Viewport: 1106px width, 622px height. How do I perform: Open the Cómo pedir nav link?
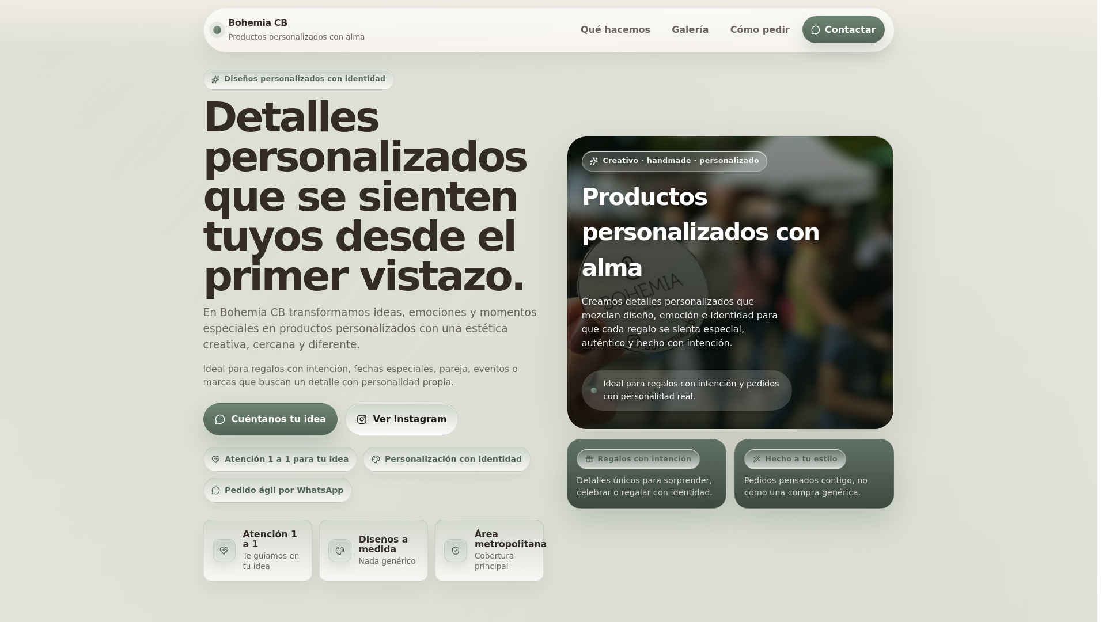click(760, 30)
